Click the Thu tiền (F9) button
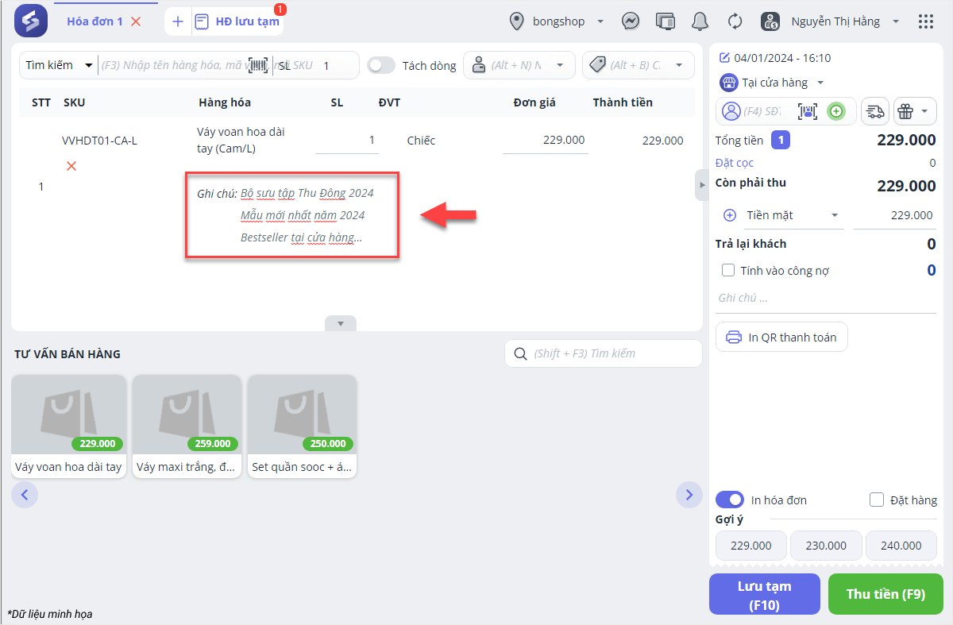Viewport: 953px width, 625px height. click(x=885, y=594)
